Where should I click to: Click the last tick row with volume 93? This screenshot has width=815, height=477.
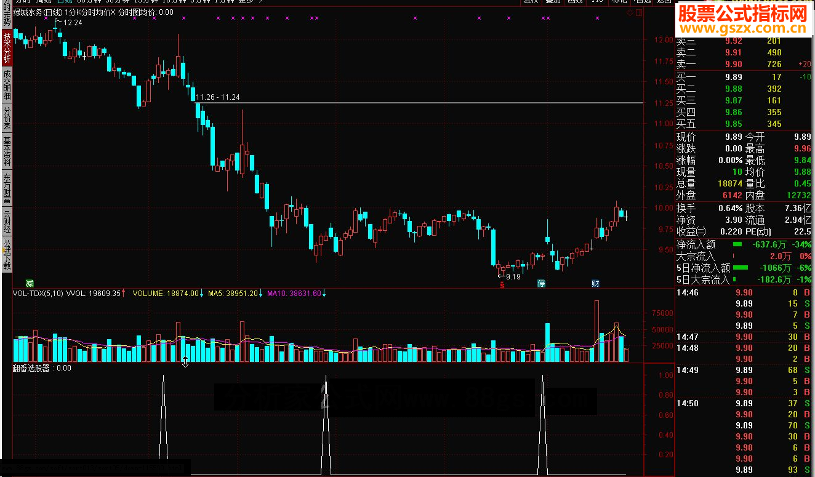744,470
